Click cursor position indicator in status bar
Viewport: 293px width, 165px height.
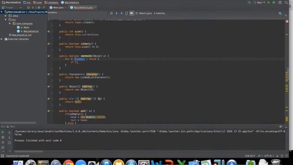click(250, 156)
